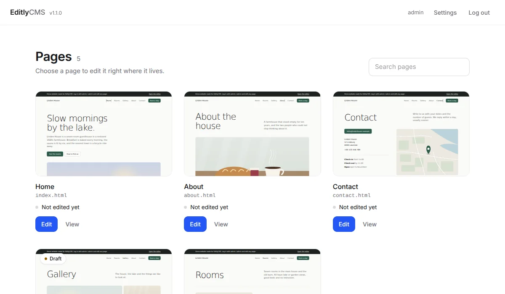This screenshot has width=505, height=294.
Task: Select the Home card title
Action: [x=45, y=186]
